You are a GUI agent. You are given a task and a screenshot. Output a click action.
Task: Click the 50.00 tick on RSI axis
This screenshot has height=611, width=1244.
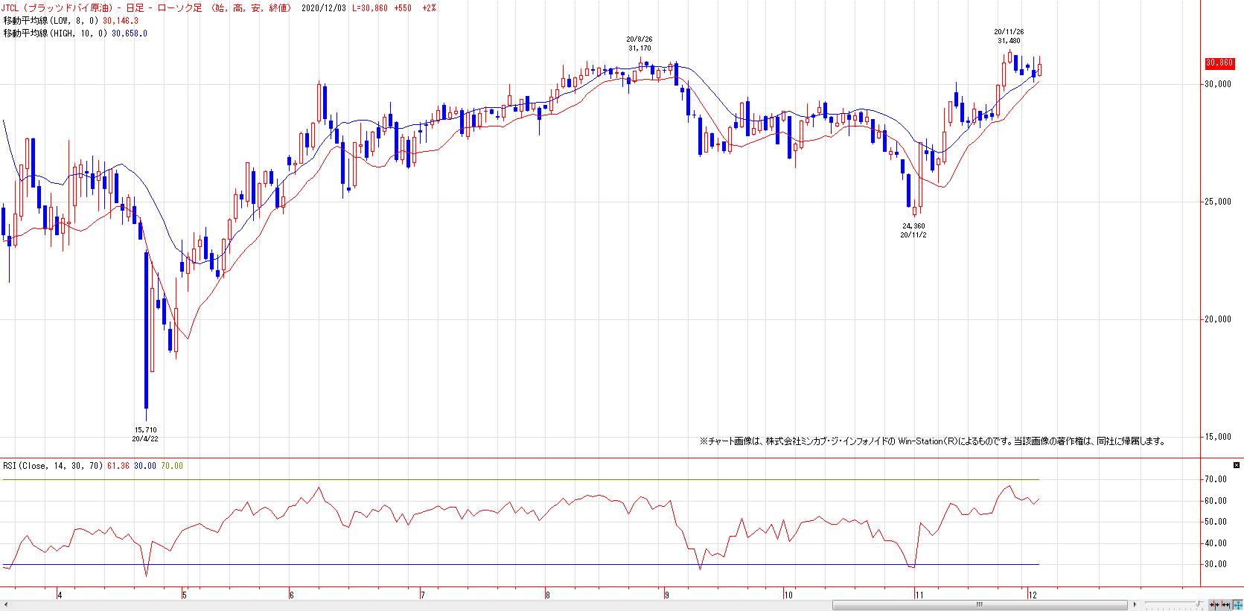pyautogui.click(x=1217, y=522)
